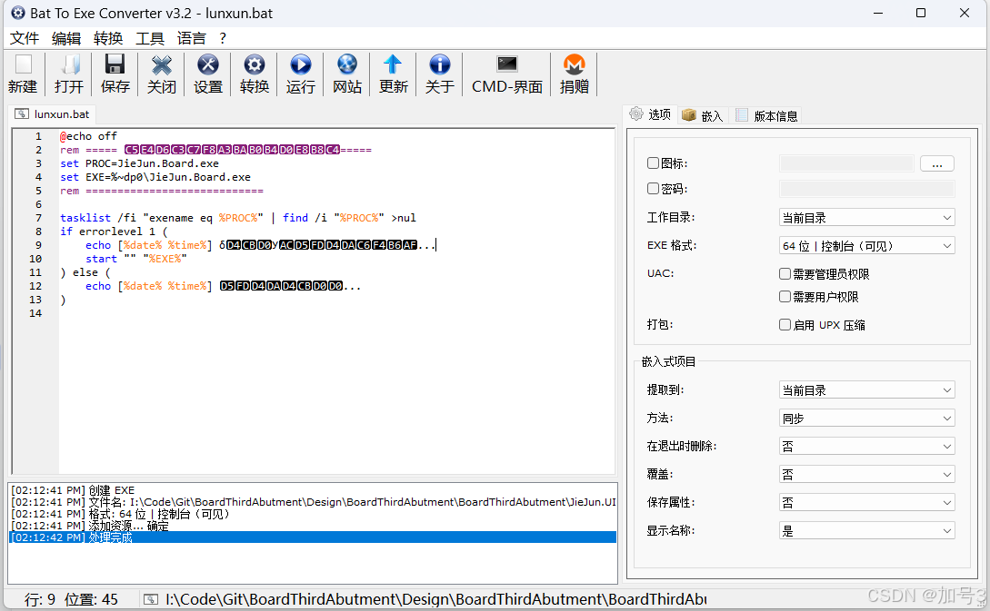Viewport: 990px width, 611px height.
Task: Click the 转换 (Convert) gear icon
Action: pos(255,64)
